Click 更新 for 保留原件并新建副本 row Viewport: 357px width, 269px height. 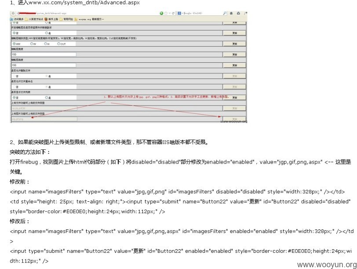click(x=234, y=33)
